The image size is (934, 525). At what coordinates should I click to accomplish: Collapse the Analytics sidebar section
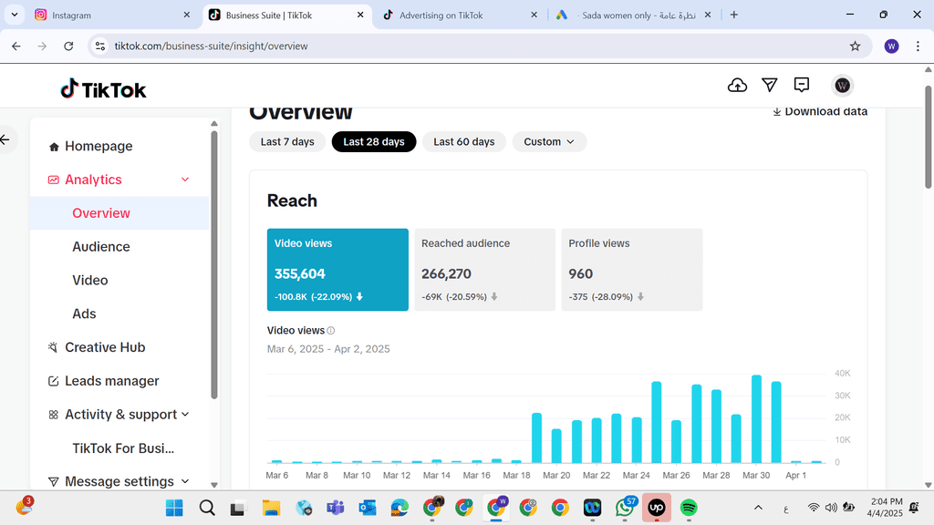[x=185, y=180]
